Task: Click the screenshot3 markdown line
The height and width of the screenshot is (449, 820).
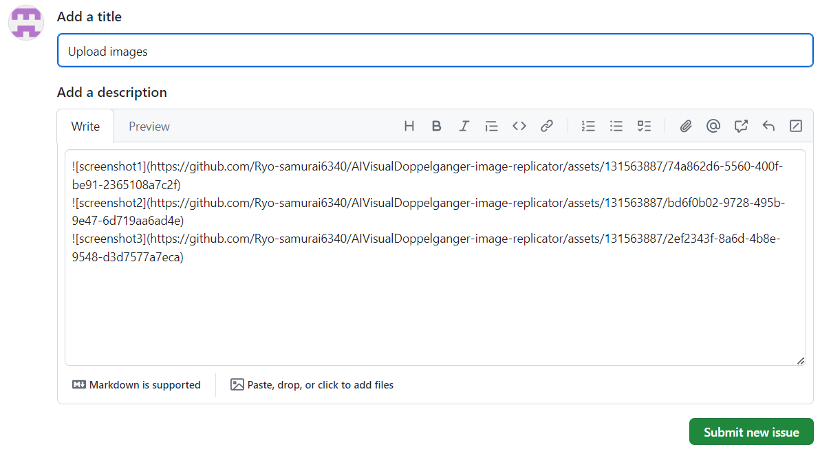Action: 427,248
